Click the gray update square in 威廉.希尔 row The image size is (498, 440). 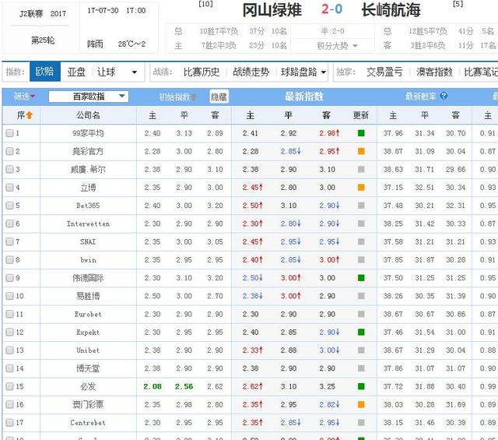click(x=361, y=170)
